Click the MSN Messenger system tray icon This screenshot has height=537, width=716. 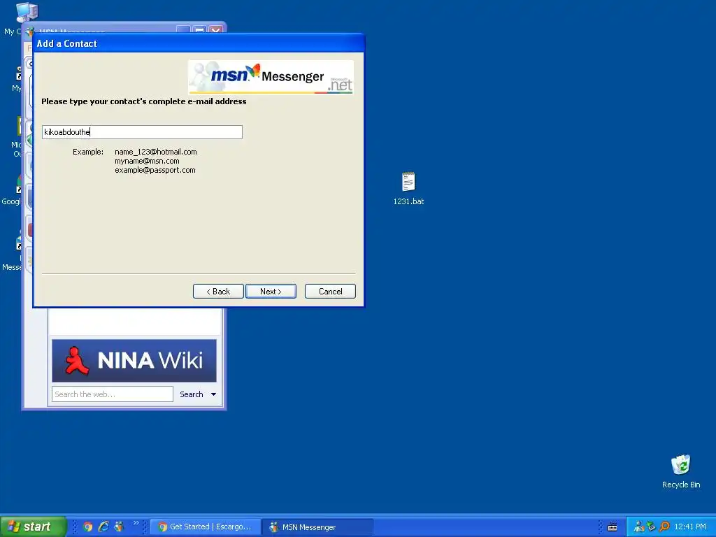(638, 527)
